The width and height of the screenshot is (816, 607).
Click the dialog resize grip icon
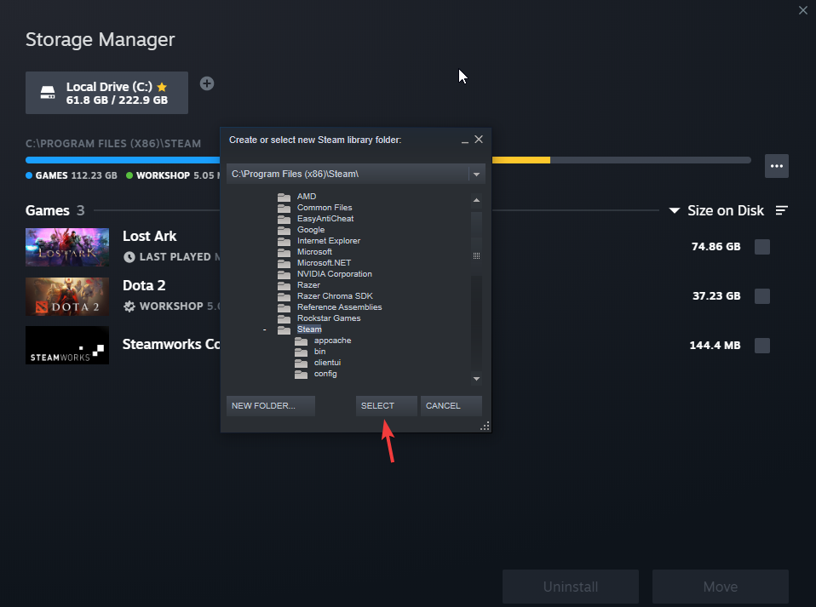485,426
